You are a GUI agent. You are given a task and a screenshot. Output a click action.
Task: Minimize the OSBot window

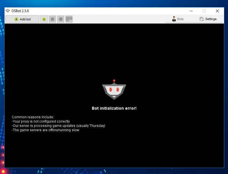click(191, 11)
